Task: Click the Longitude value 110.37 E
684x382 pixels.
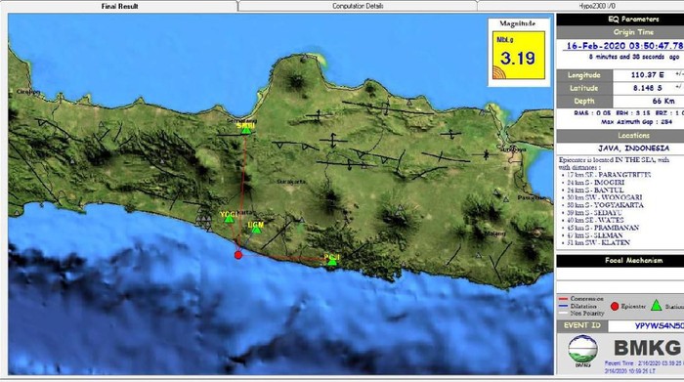Action: point(647,75)
